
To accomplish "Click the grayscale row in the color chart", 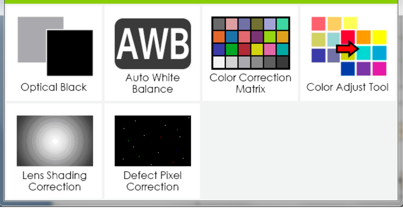I will tap(251, 62).
